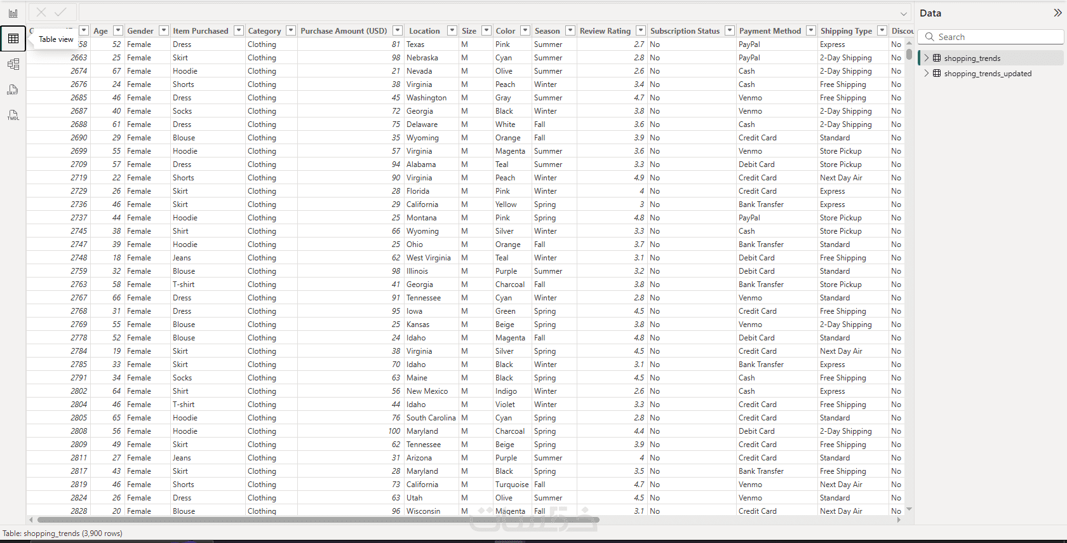Open the Category column filter dropdown

(x=290, y=30)
